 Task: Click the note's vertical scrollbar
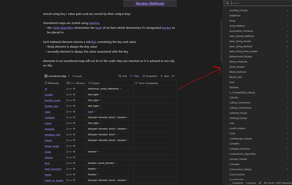(x=221, y=41)
